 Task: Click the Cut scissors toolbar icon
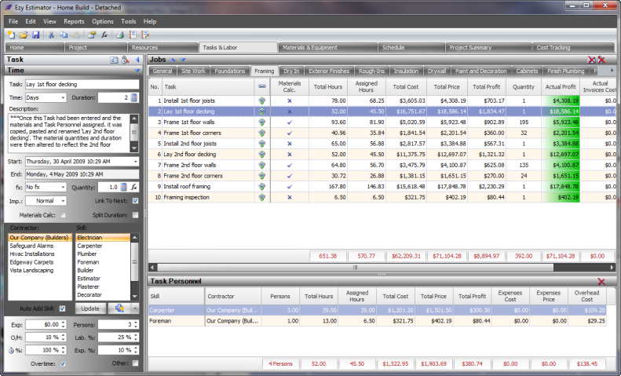coord(51,35)
